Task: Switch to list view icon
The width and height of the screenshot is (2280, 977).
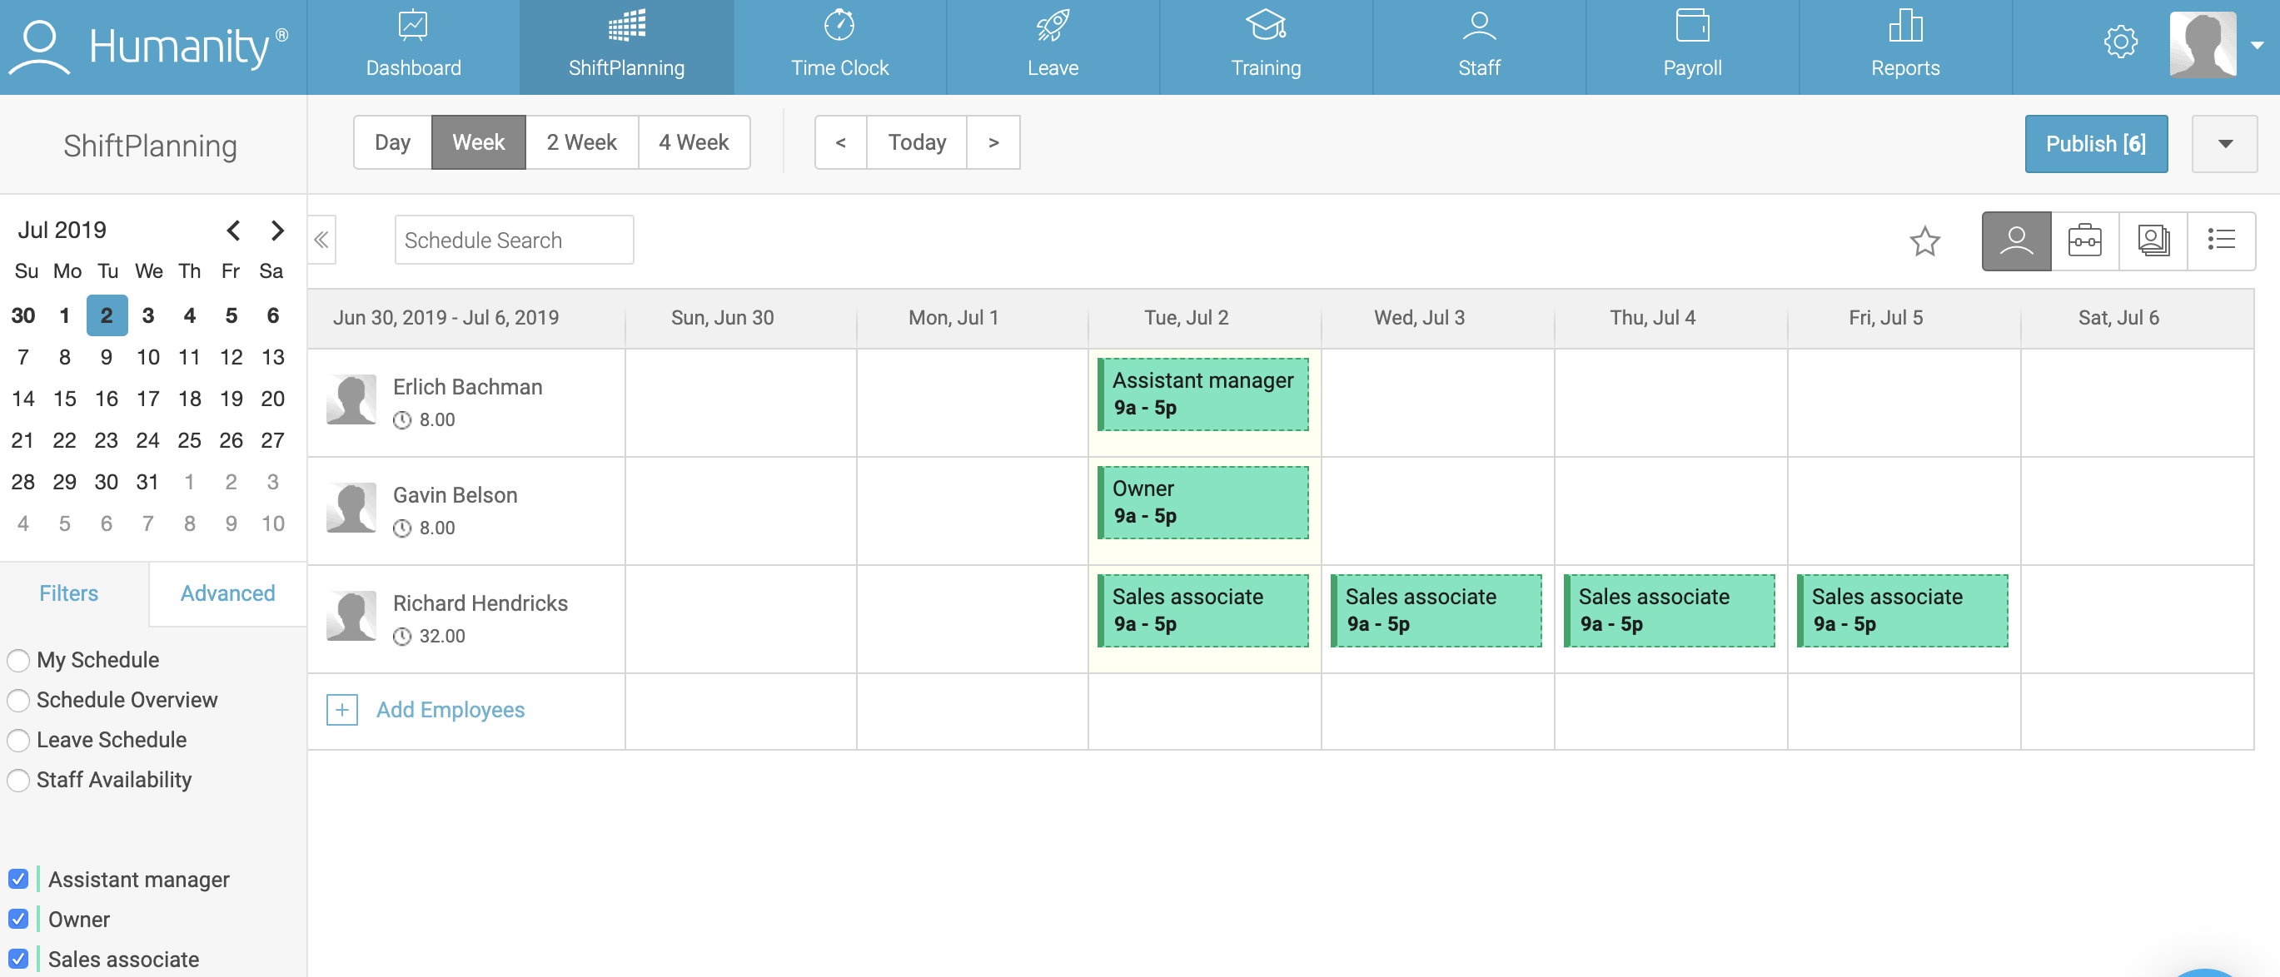Action: [2221, 241]
